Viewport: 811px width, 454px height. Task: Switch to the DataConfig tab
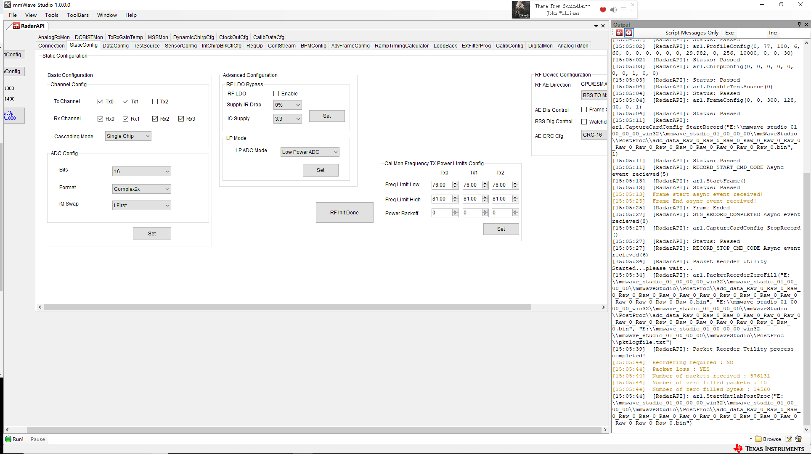(116, 46)
